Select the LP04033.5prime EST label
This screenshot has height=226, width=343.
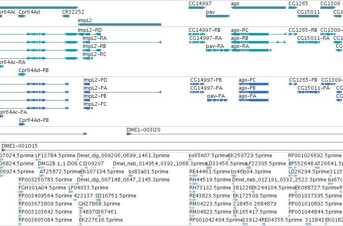88,188
